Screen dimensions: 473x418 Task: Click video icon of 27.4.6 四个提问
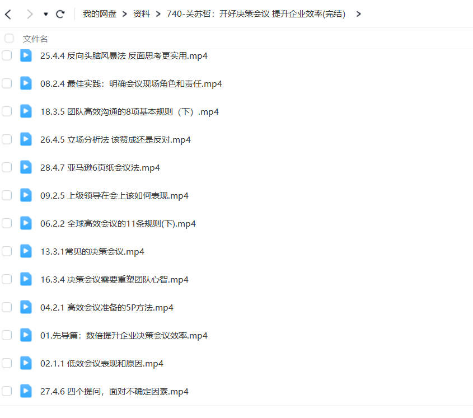[26, 391]
